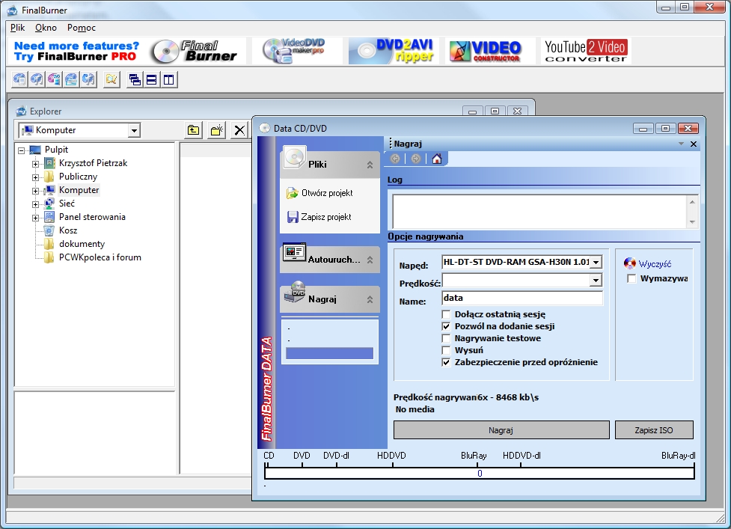Expand the Panel sterowania tree node
The width and height of the screenshot is (731, 529).
(x=35, y=218)
